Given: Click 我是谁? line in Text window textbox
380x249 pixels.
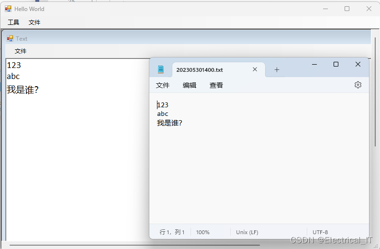Looking at the screenshot, I should (x=22, y=90).
